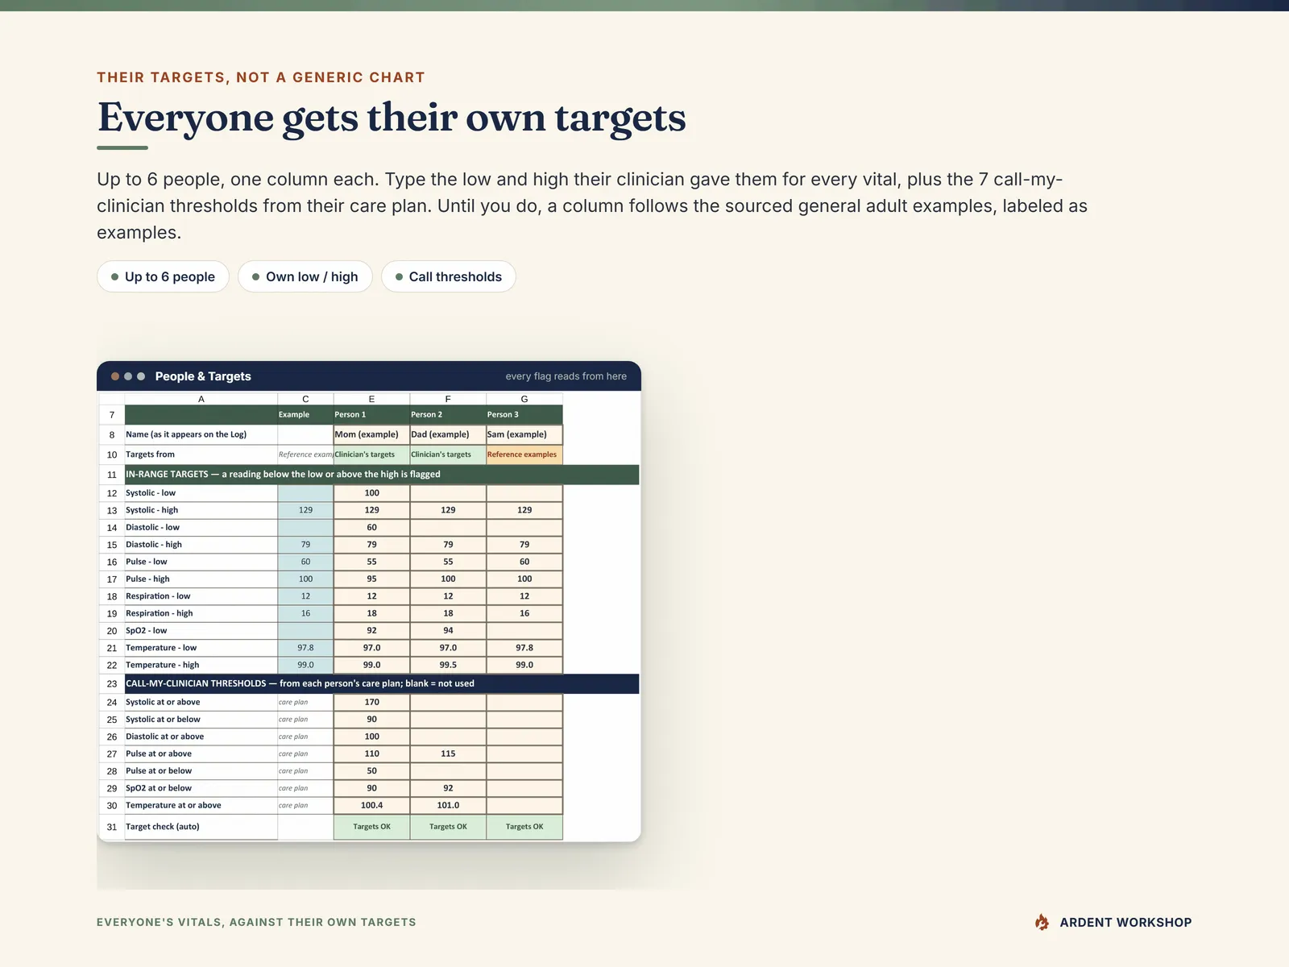Select "Name (as it appears on the Log)" label

coord(186,434)
